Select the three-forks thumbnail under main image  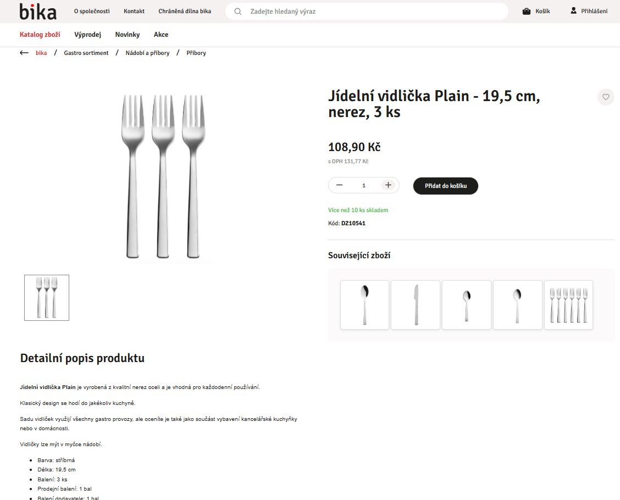pyautogui.click(x=47, y=297)
